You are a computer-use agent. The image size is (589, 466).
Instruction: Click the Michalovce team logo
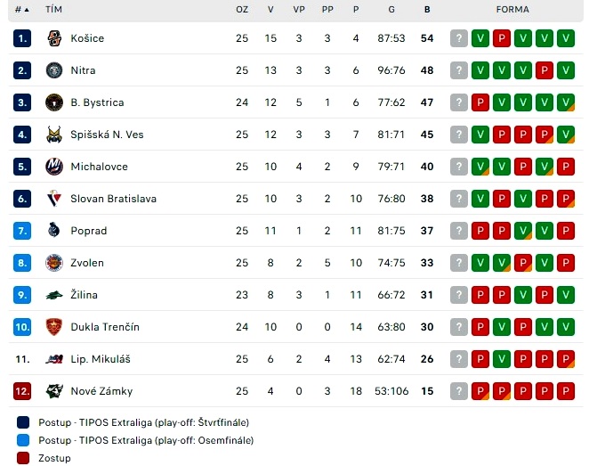[54, 167]
